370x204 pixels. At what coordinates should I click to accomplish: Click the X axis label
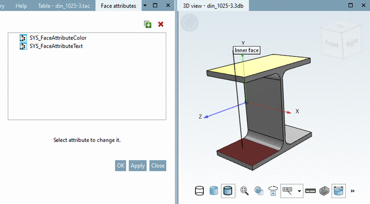297,111
